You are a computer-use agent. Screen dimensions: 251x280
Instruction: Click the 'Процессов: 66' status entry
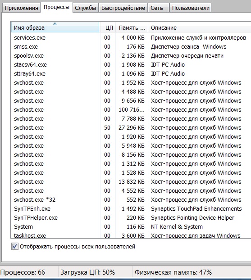tap(23, 272)
